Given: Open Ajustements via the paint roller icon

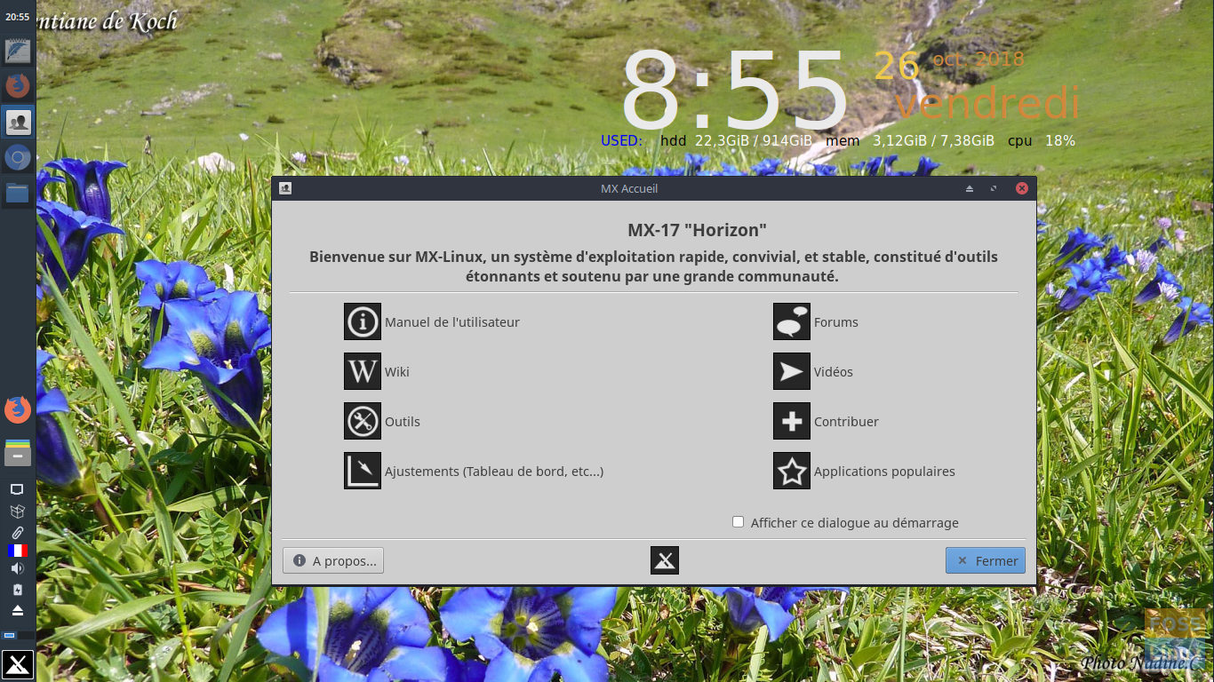Looking at the screenshot, I should (x=362, y=471).
